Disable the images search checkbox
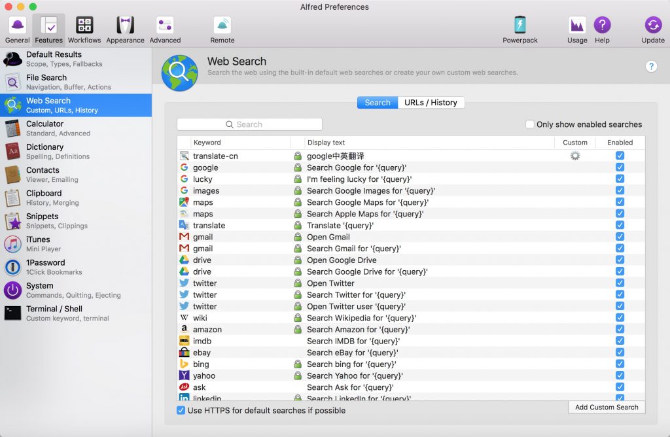670x437 pixels. 620,190
